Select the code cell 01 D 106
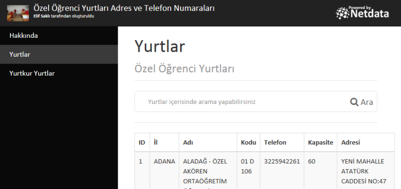Viewport: 401px width, 189px height. (x=249, y=171)
